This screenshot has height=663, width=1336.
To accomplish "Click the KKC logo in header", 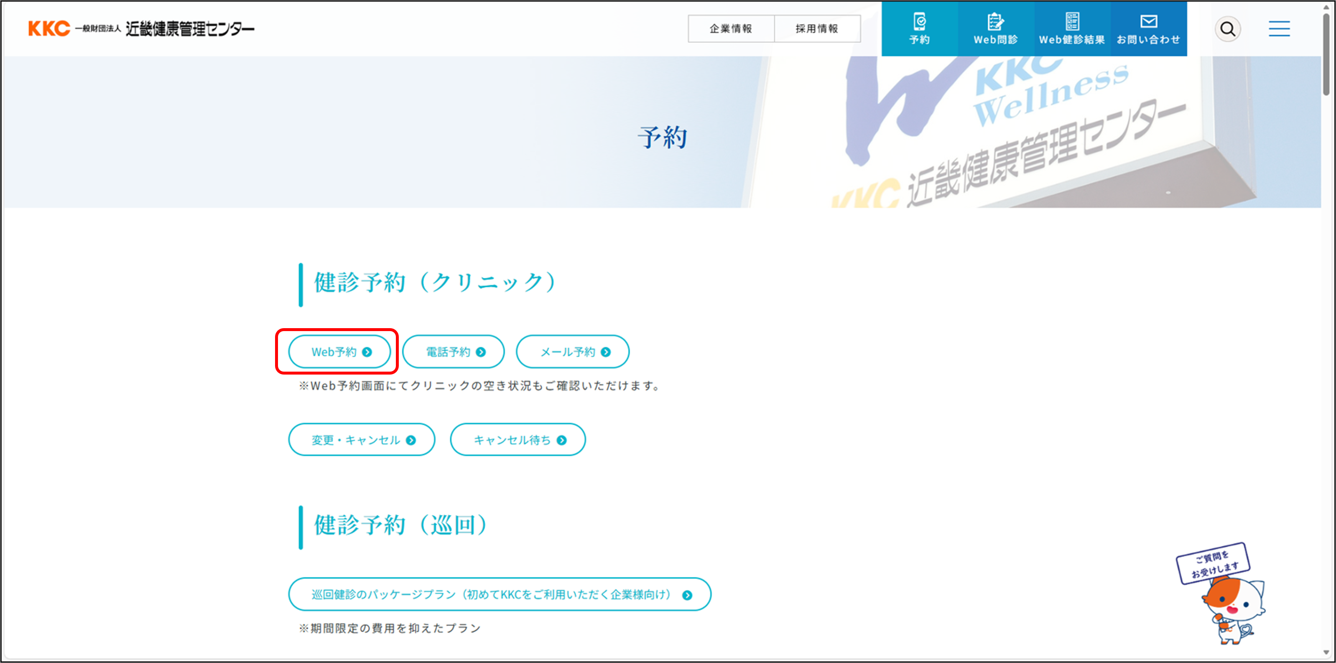I will [49, 28].
